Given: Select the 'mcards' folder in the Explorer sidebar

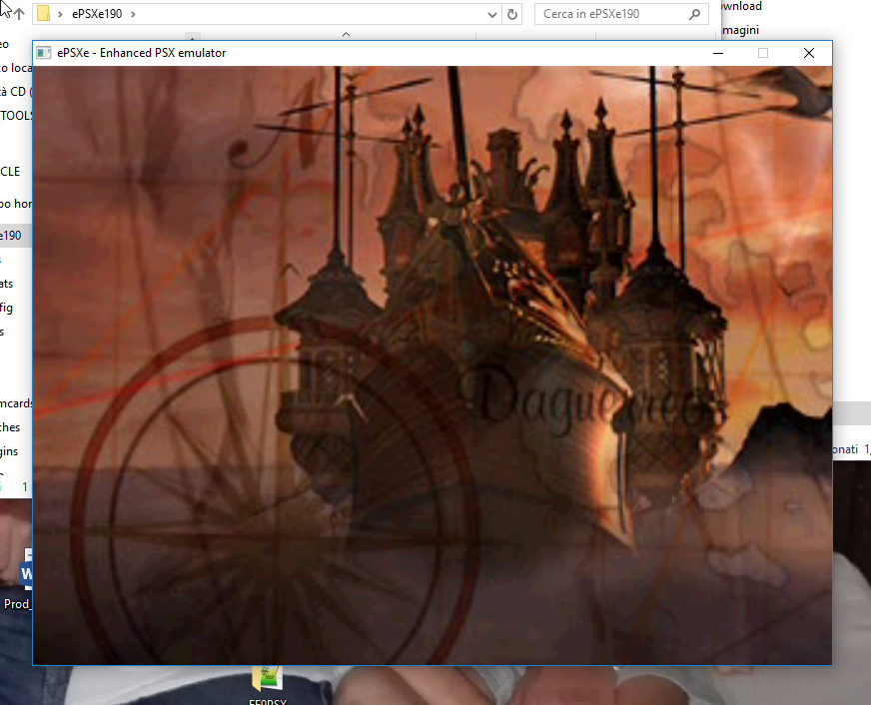Looking at the screenshot, I should pyautogui.click(x=16, y=403).
